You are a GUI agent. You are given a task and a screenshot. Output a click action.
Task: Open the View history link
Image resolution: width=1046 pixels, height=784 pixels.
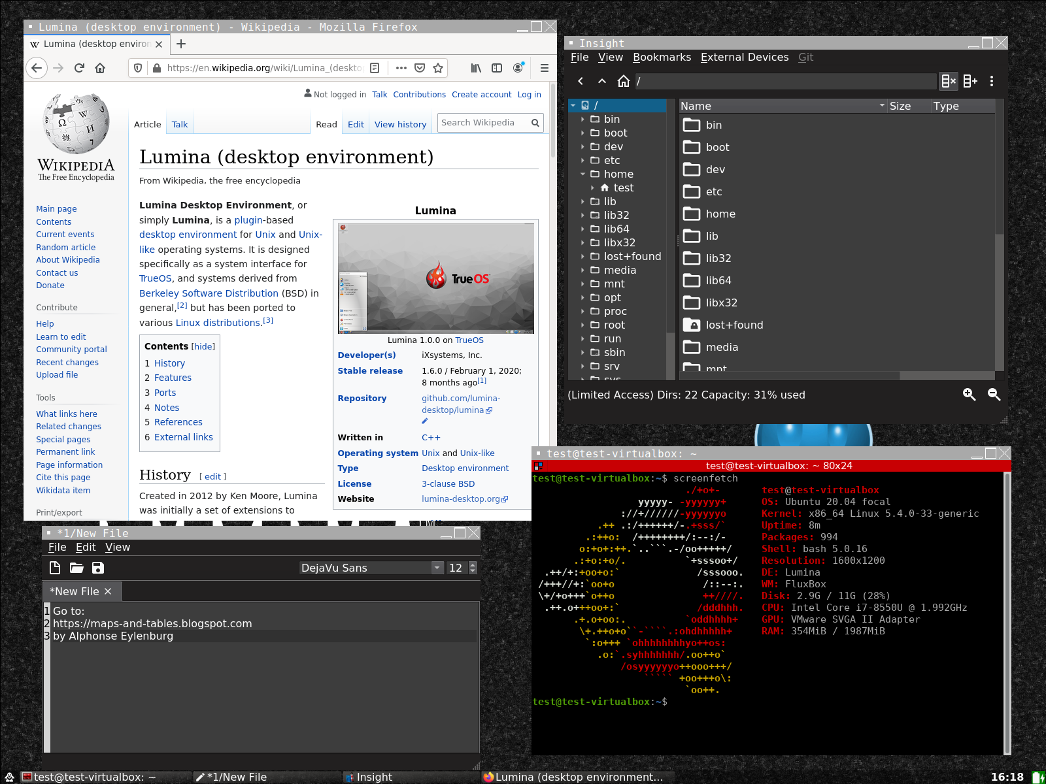pos(400,125)
